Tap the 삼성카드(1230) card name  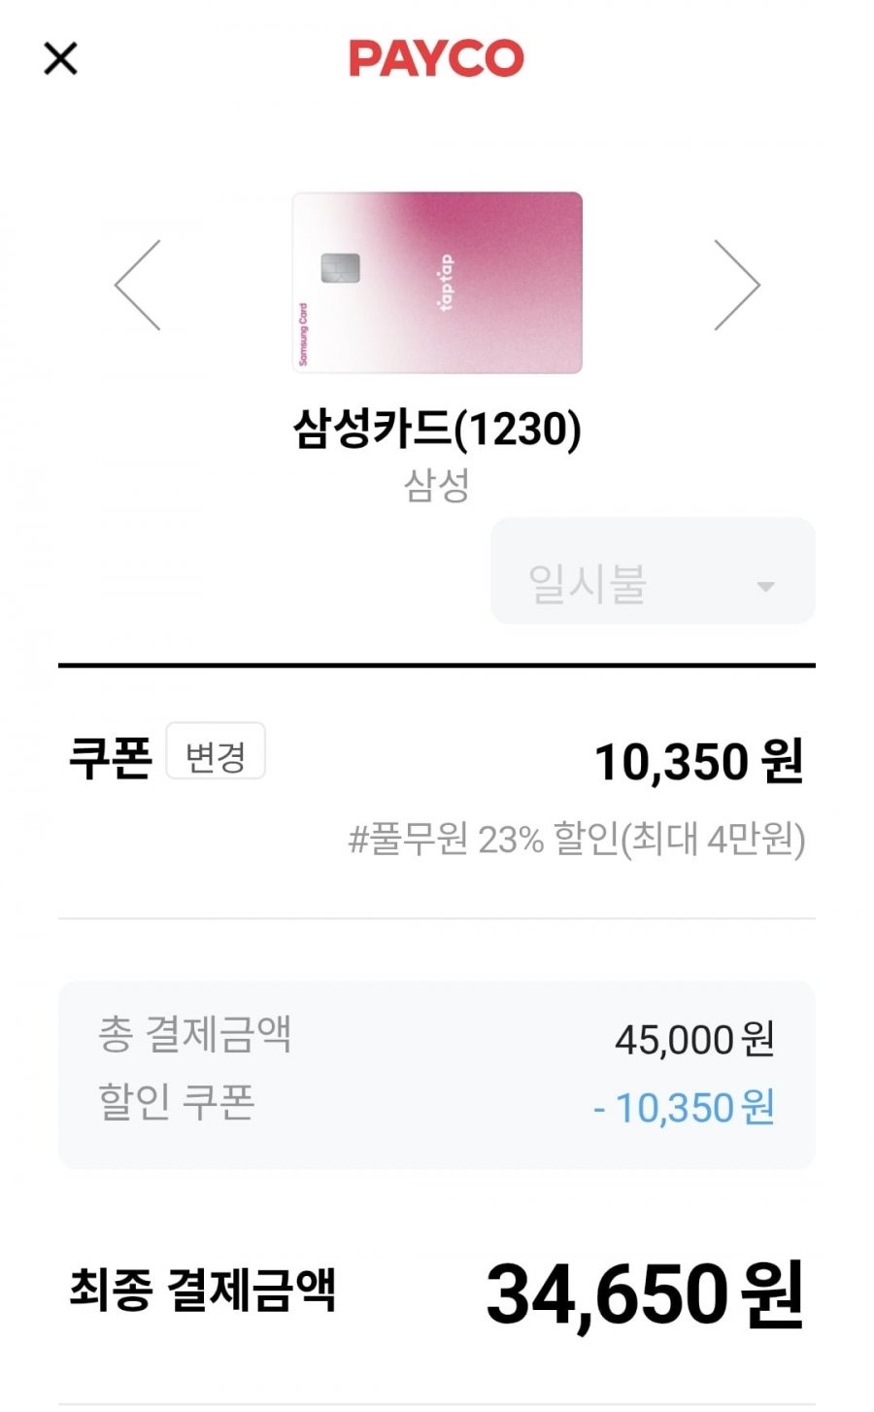(437, 429)
